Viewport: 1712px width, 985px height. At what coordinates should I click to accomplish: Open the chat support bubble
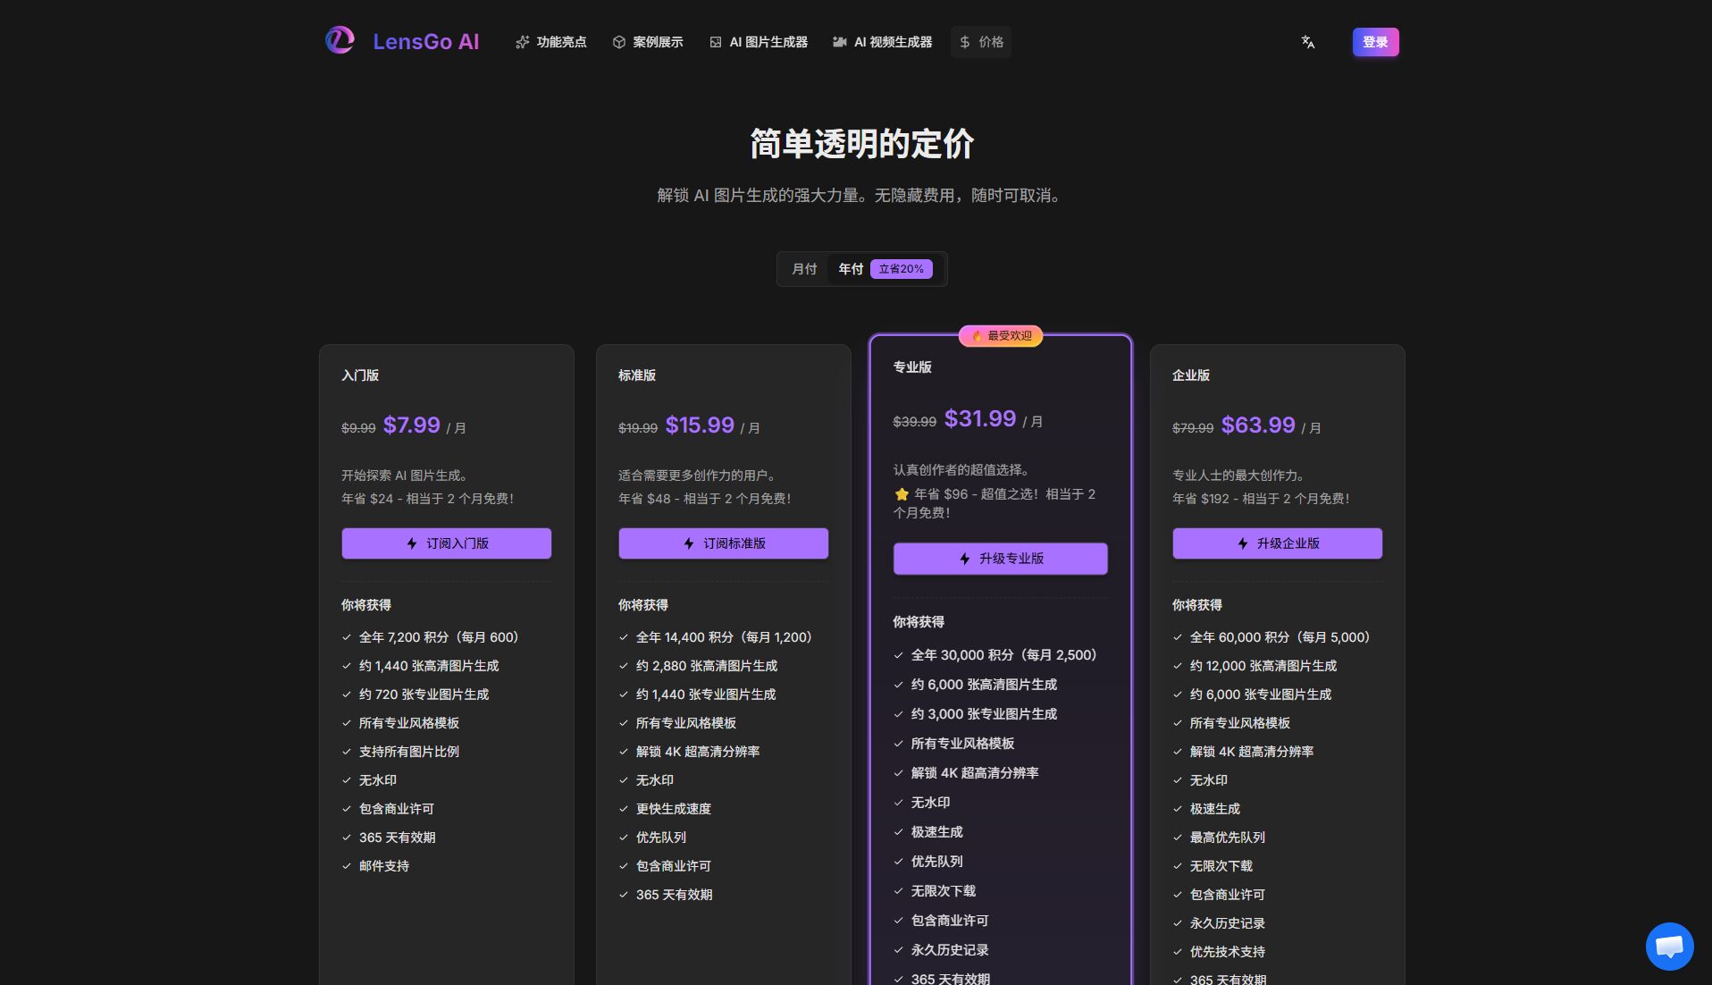click(1669, 946)
